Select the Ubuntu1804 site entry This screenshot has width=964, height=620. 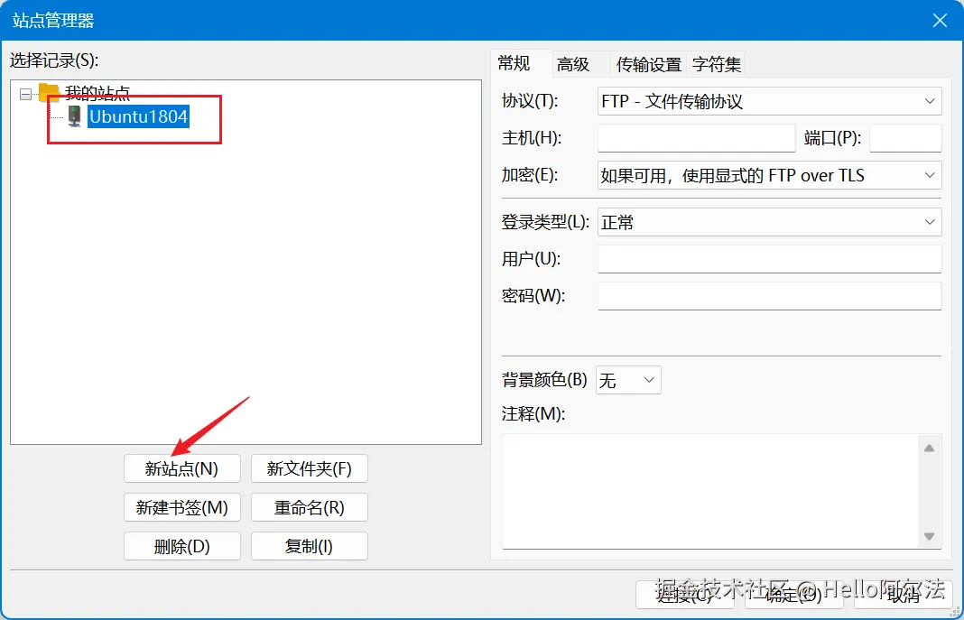(138, 116)
